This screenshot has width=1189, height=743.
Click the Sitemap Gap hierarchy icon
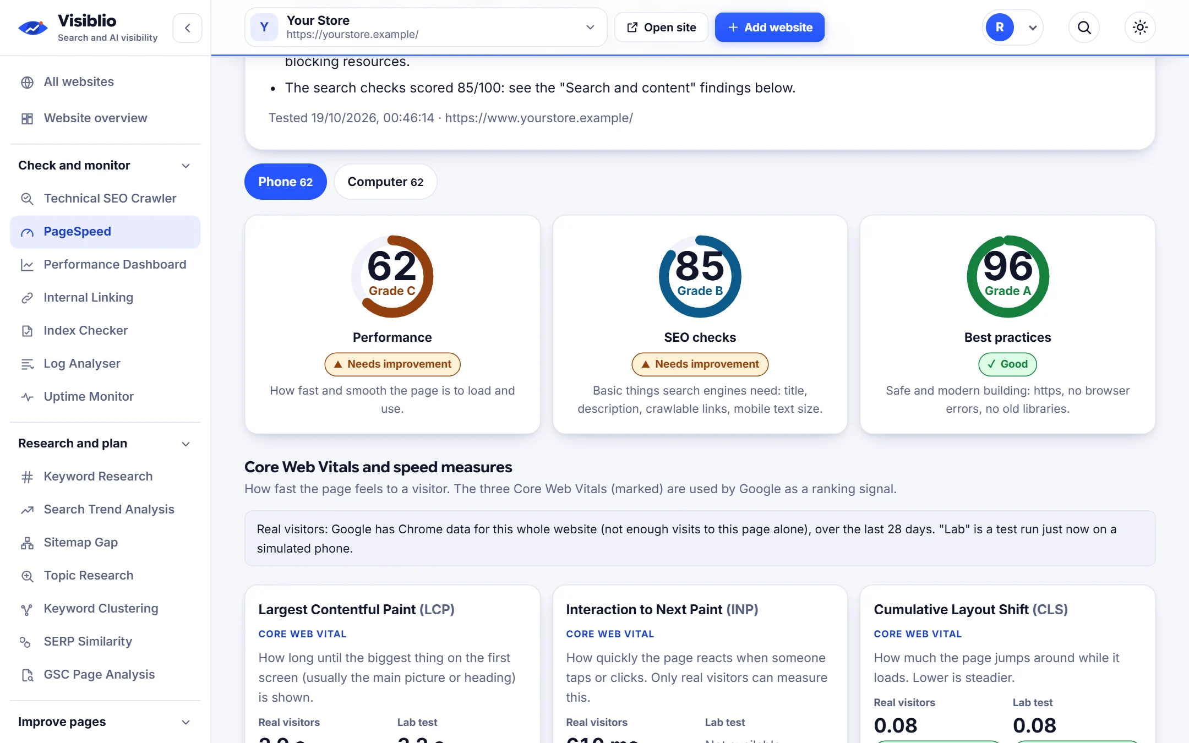[x=27, y=543]
